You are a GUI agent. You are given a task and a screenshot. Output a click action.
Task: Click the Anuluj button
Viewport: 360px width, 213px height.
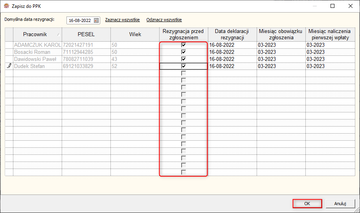click(340, 204)
